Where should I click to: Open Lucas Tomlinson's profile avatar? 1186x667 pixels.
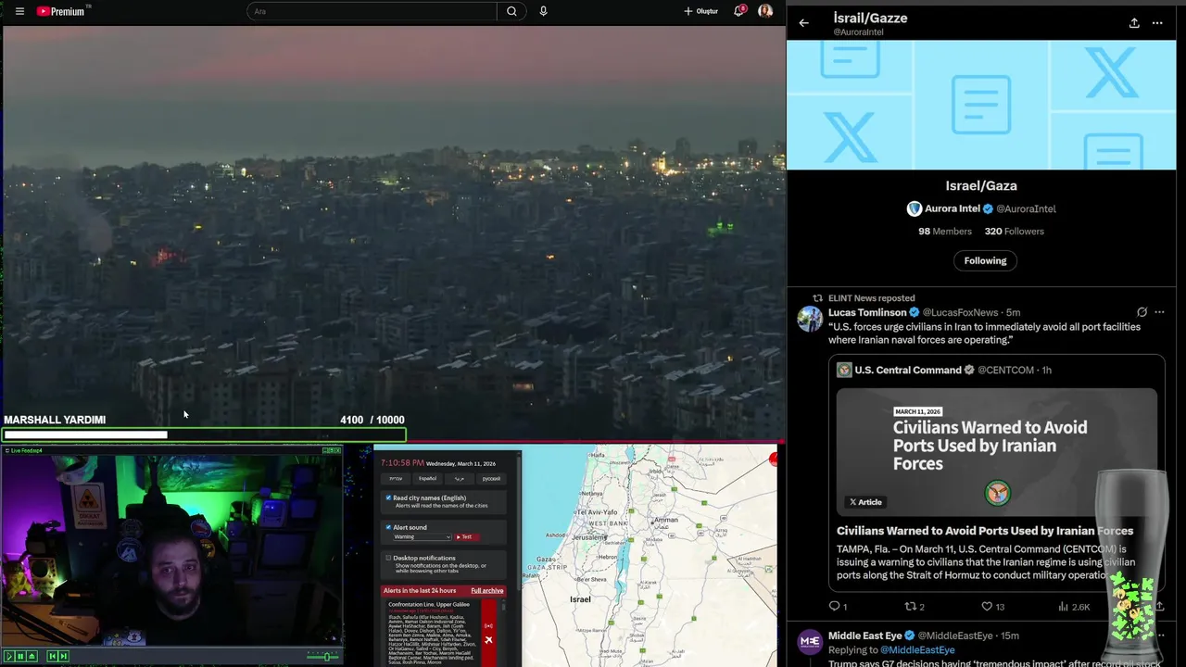pyautogui.click(x=810, y=319)
